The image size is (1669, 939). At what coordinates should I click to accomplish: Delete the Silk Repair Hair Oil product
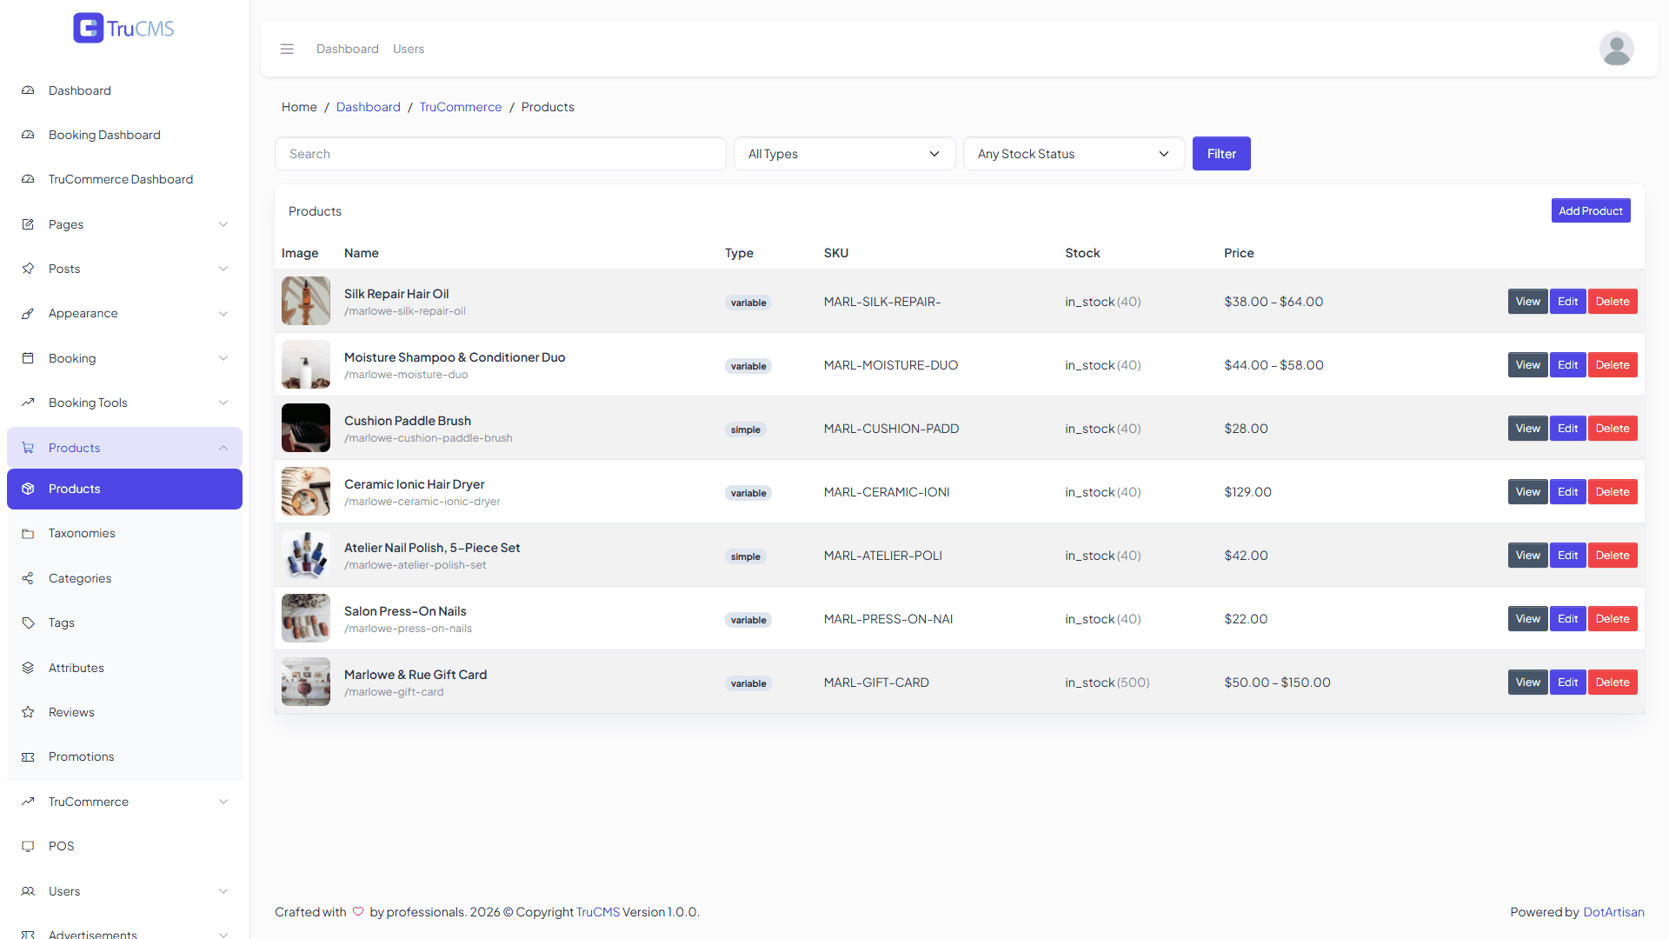coord(1612,302)
